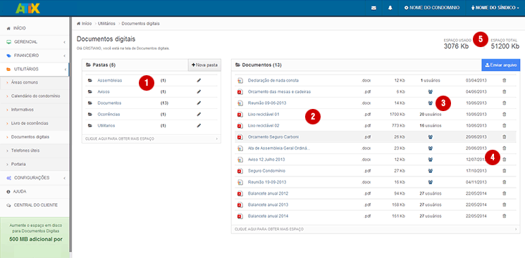Viewport: 525px width, 258px height.
Task: Open Calendário do condomínio in sidebar
Action: pyautogui.click(x=35, y=96)
